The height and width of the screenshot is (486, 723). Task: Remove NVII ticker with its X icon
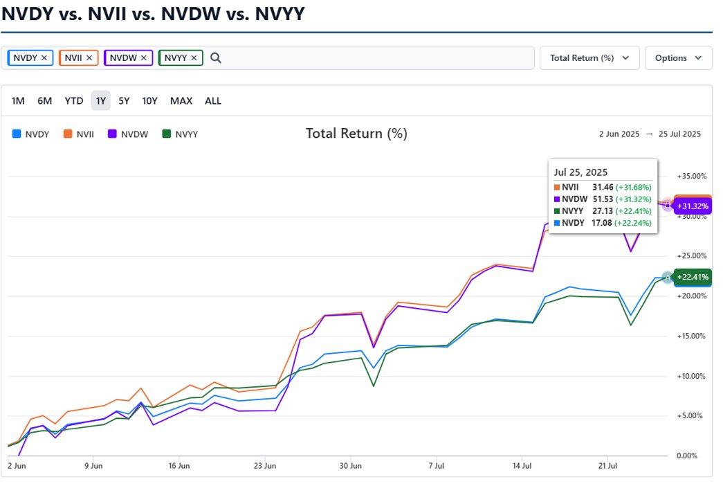[x=89, y=58]
